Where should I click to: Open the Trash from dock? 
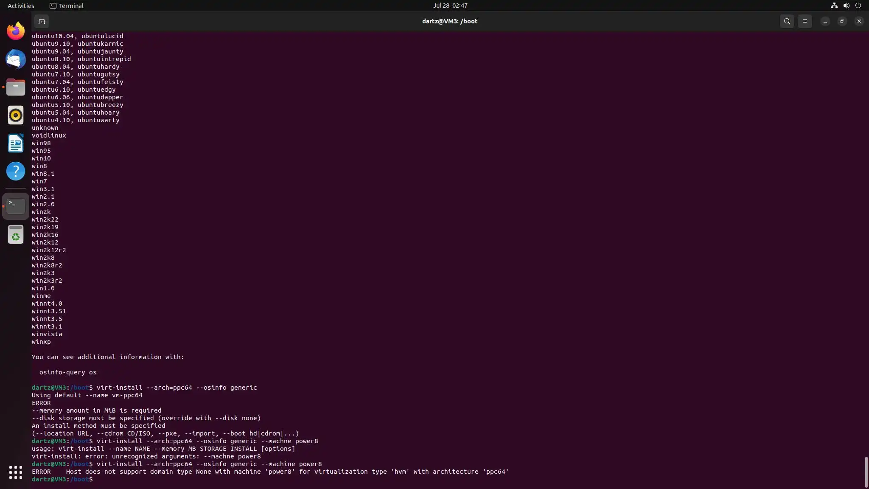click(16, 234)
